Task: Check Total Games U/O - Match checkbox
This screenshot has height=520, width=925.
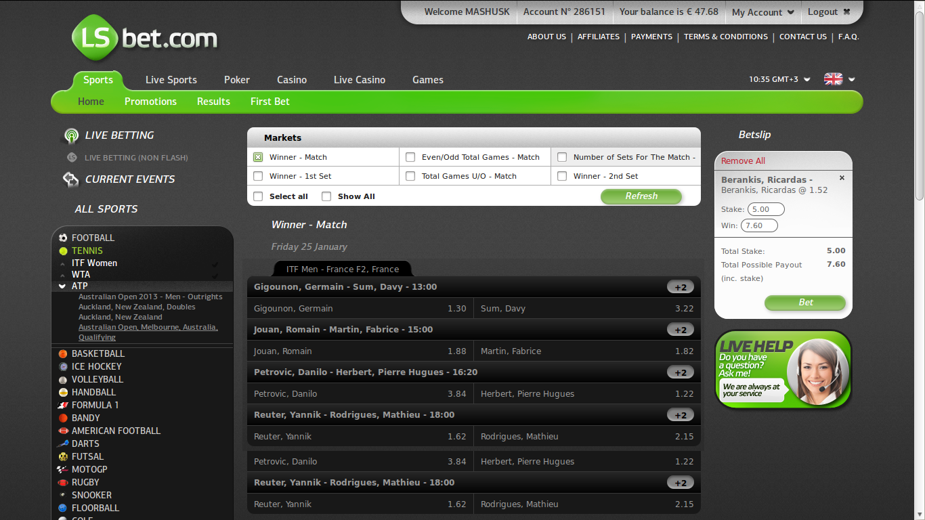Action: [x=410, y=176]
